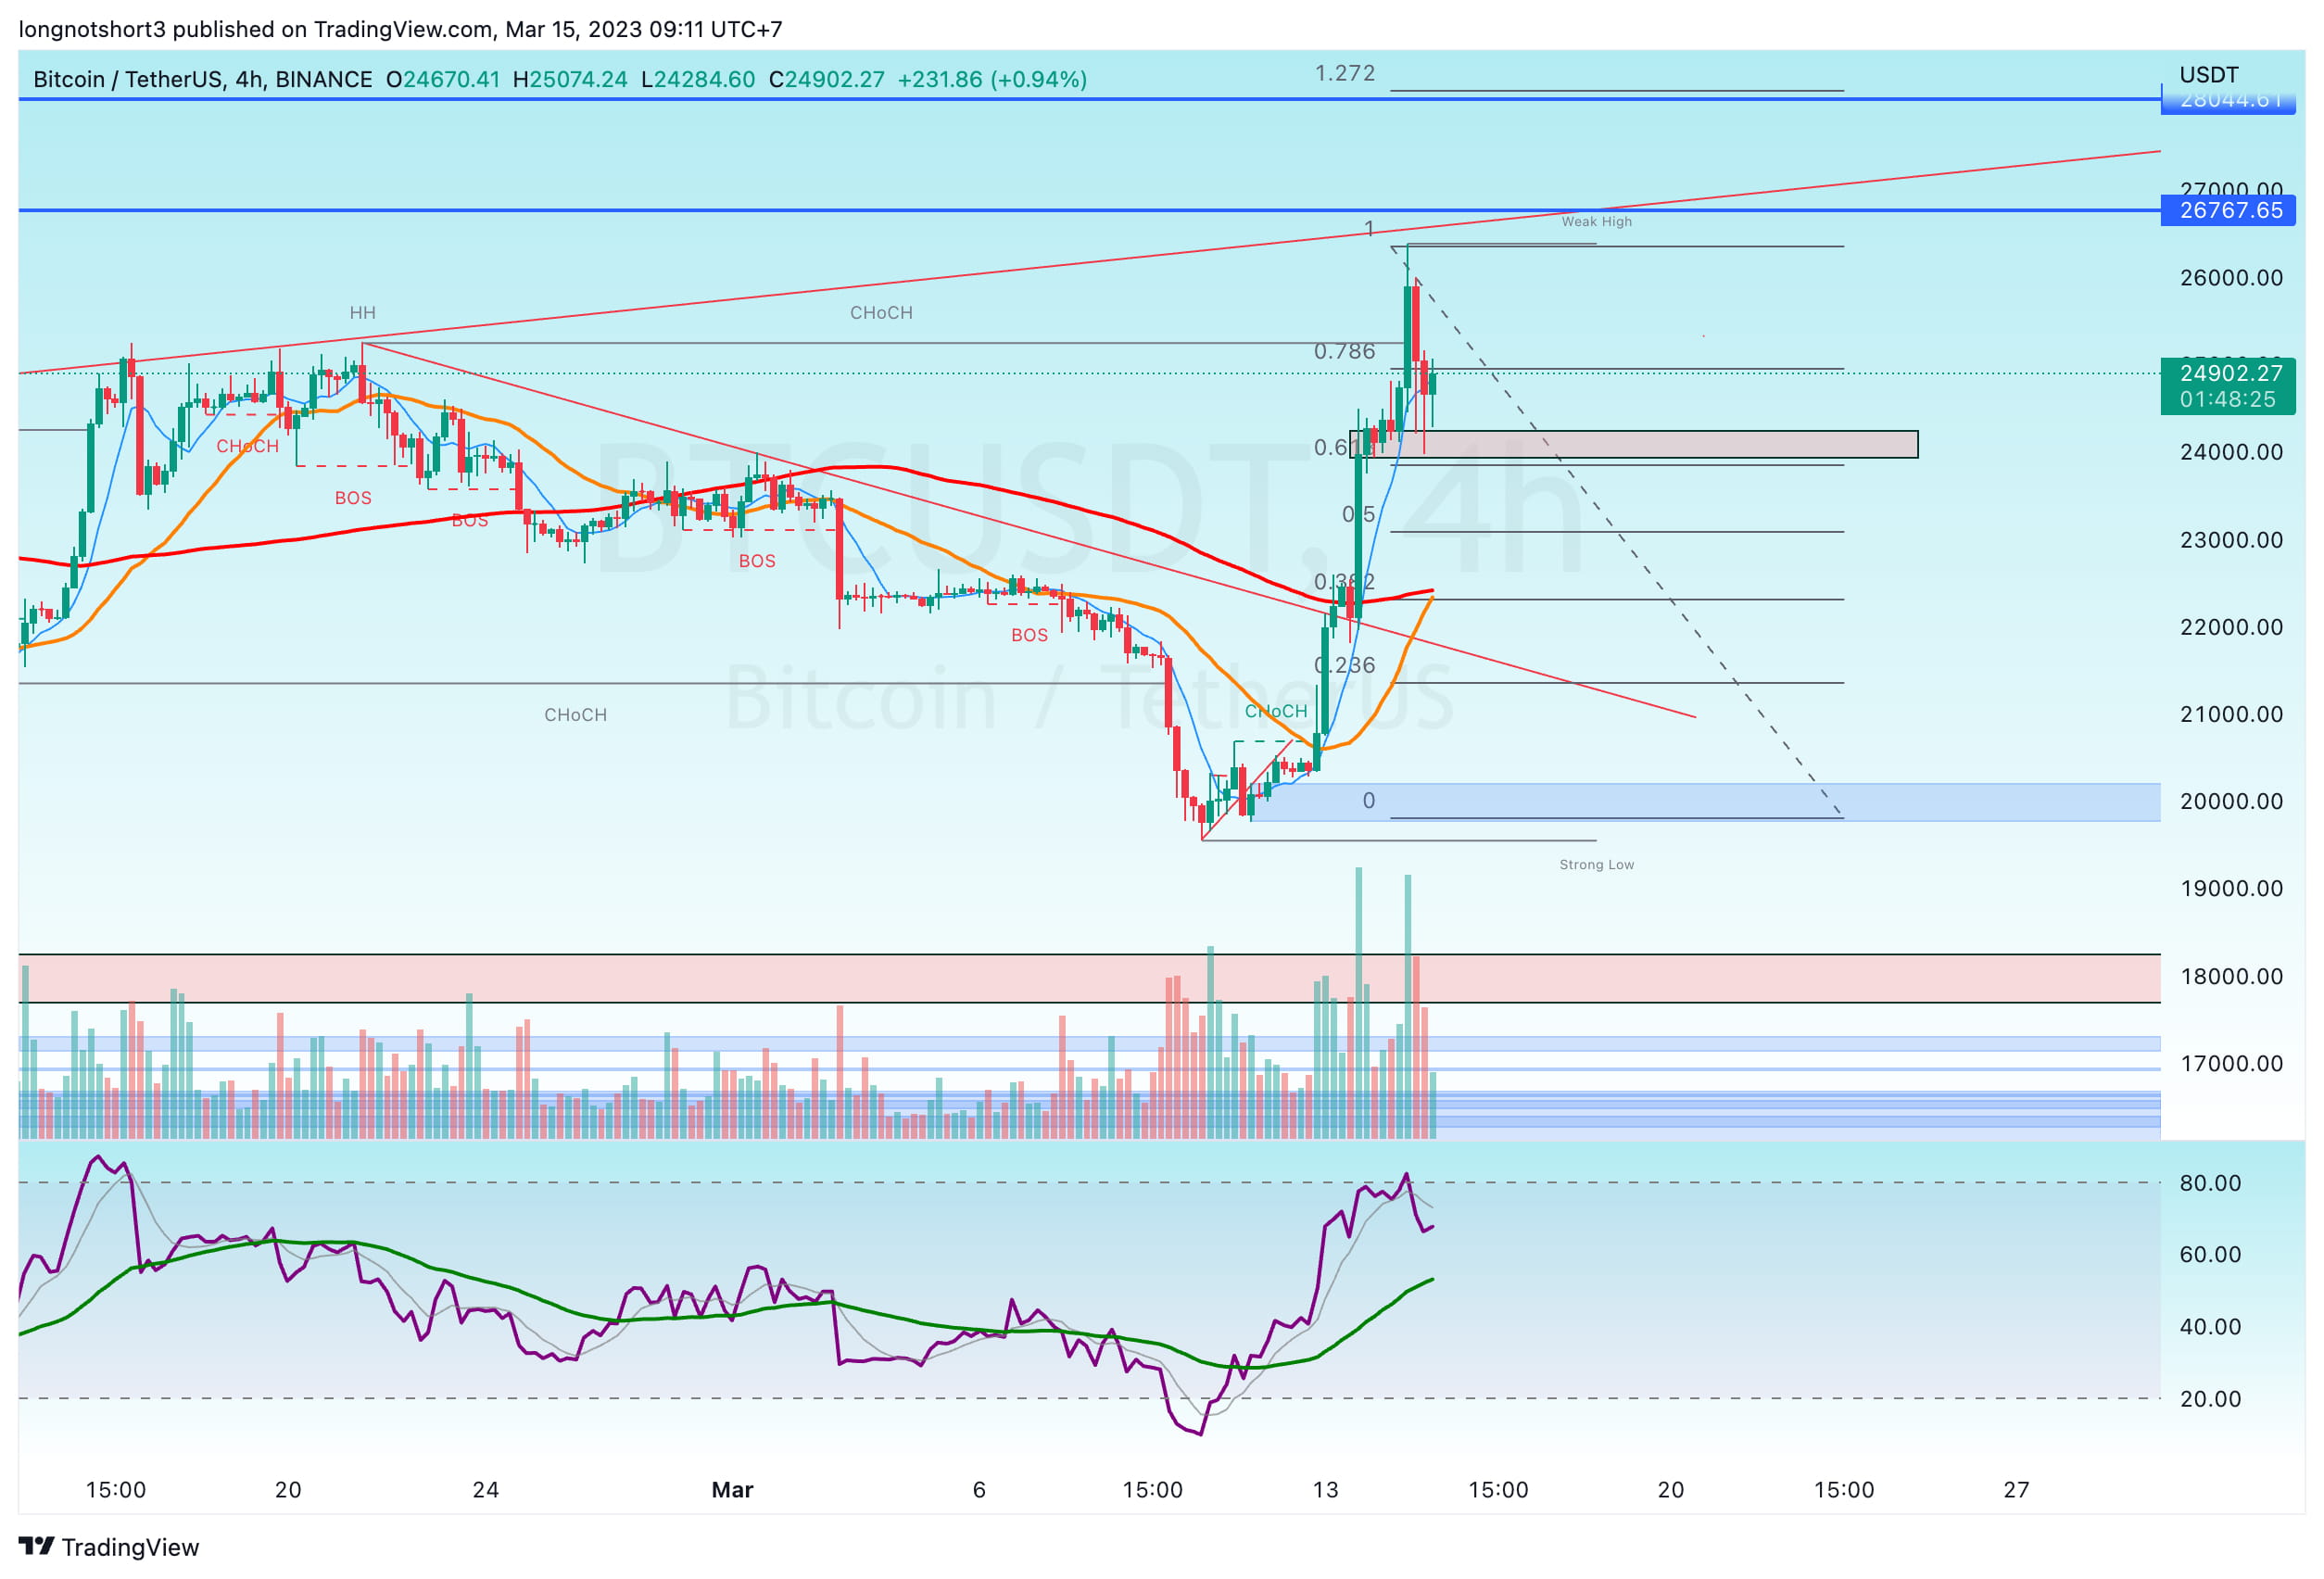Select the blue demand zone at Fibonacci 0
This screenshot has height=1579, width=2324.
tap(1704, 802)
